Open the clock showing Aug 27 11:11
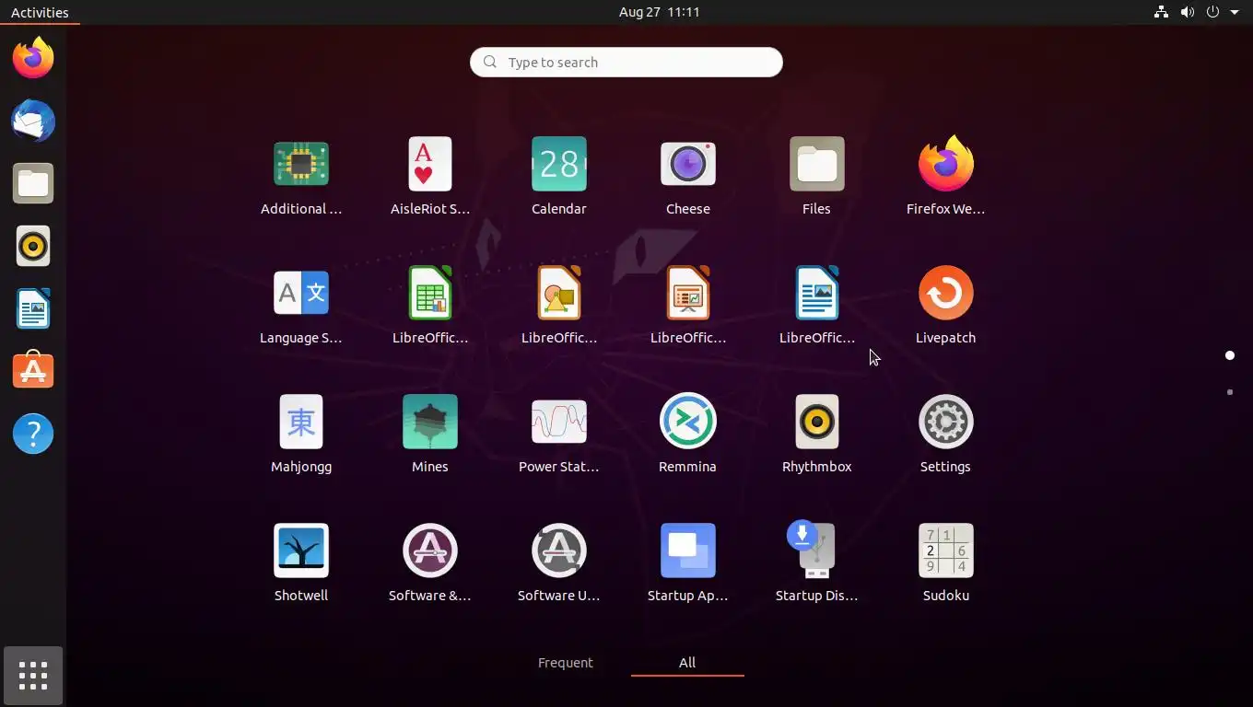The height and width of the screenshot is (707, 1253). tap(659, 12)
